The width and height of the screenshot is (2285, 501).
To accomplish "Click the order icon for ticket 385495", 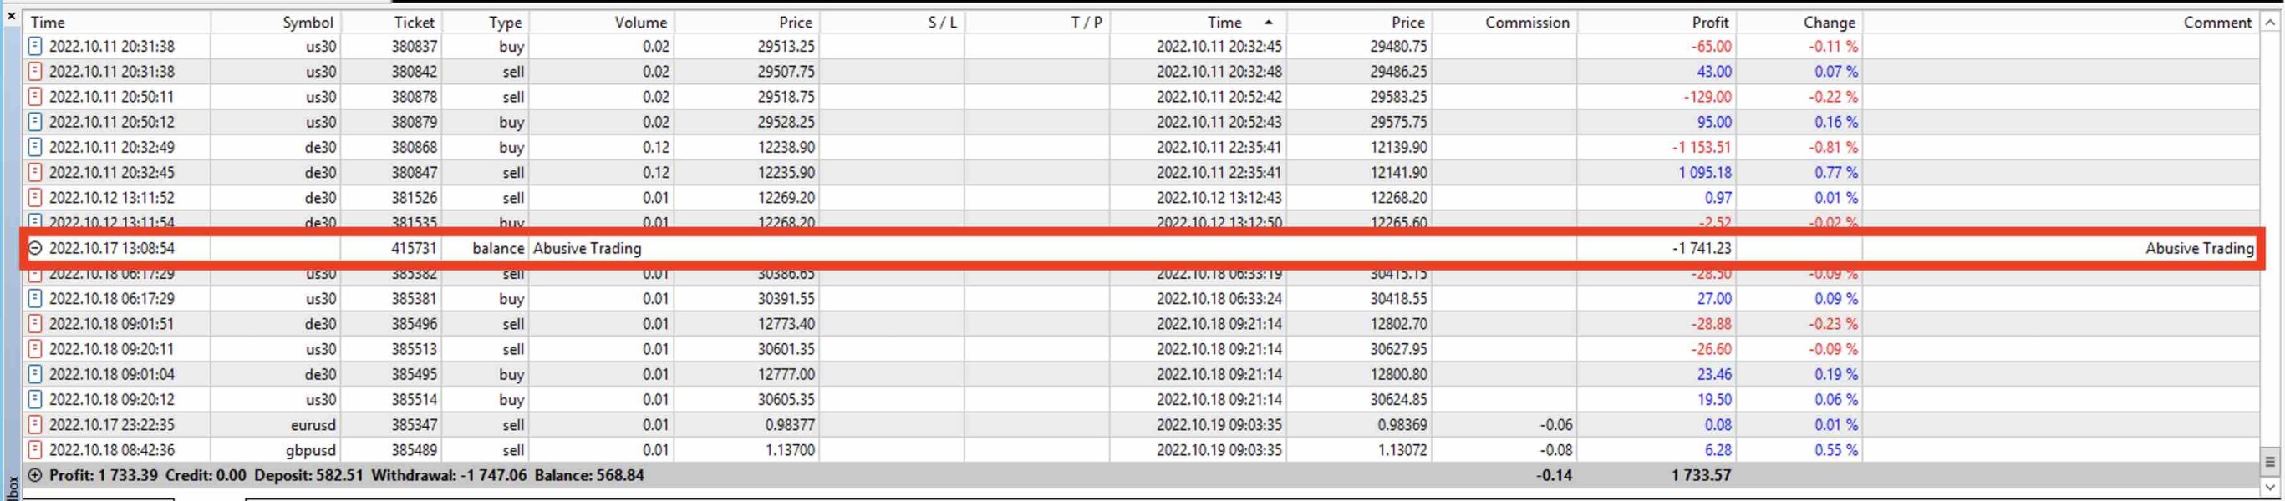I will (35, 375).
